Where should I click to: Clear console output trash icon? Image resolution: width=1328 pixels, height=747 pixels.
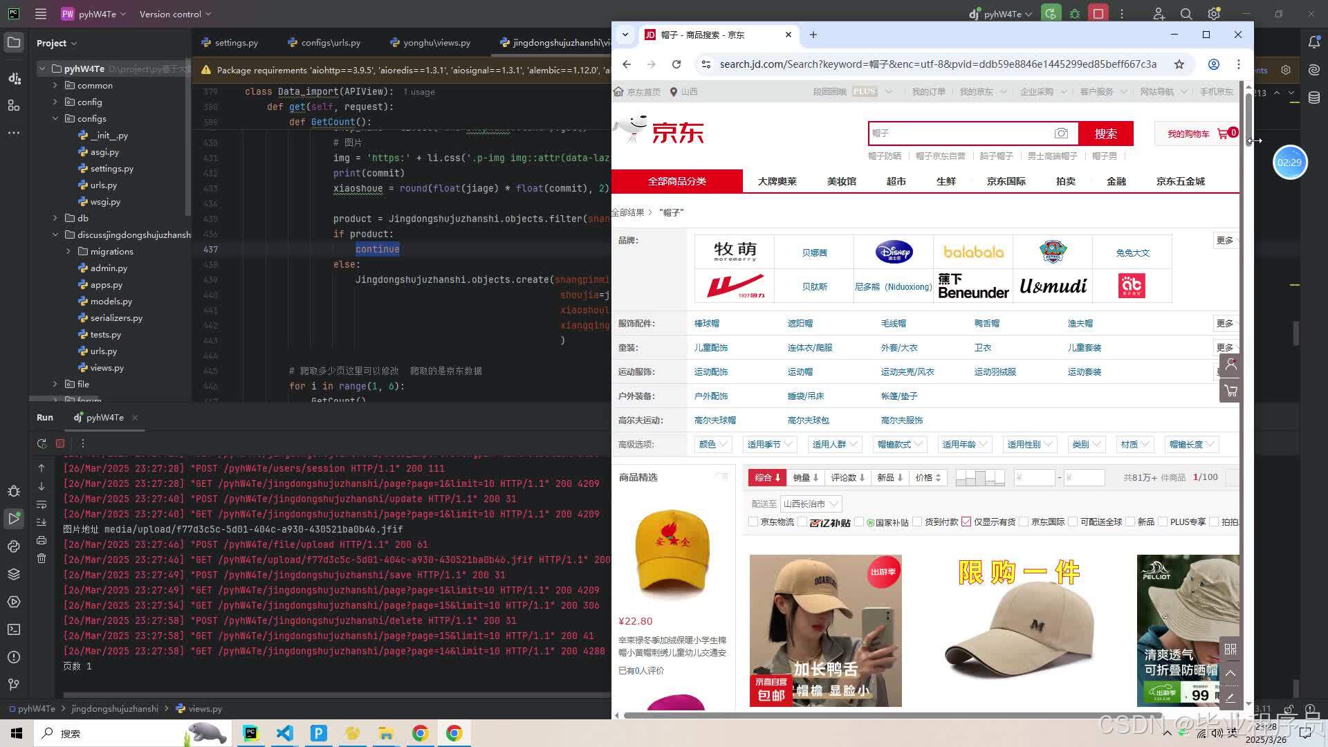pyautogui.click(x=41, y=558)
